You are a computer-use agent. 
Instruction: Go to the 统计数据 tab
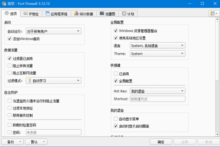[x=84, y=14]
